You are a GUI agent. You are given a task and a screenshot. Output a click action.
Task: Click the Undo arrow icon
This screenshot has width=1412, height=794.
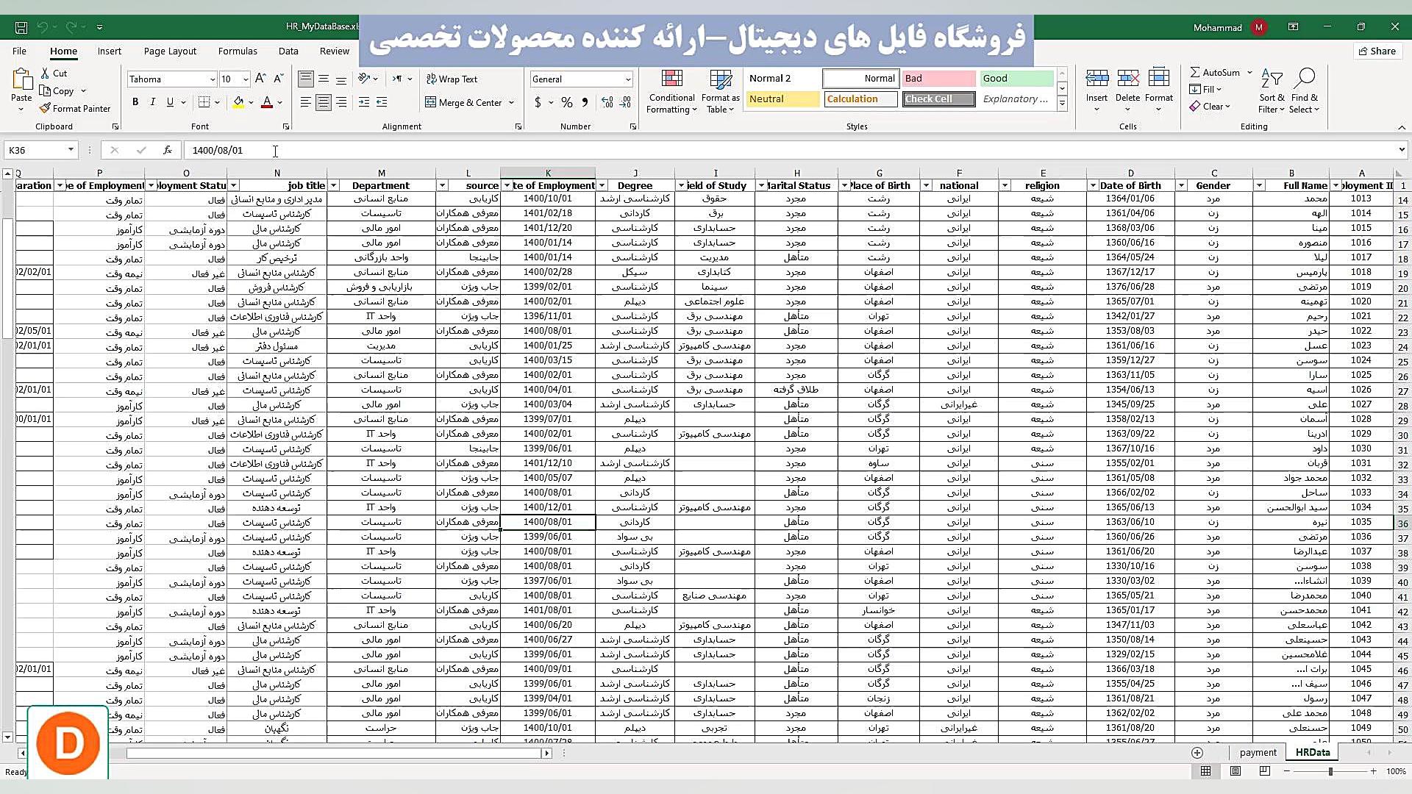43,27
